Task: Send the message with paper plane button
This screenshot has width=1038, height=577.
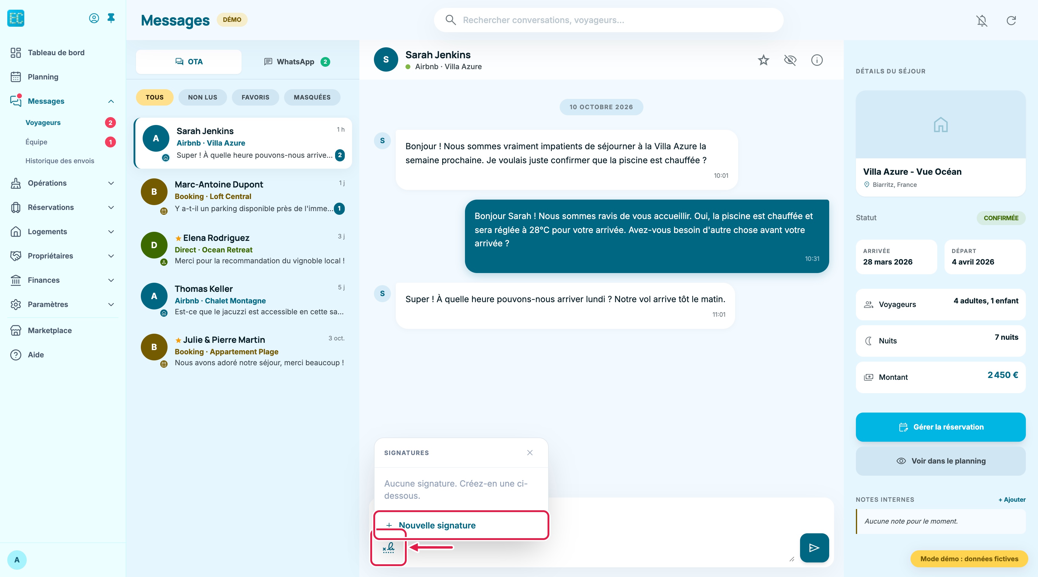Action: pyautogui.click(x=814, y=548)
